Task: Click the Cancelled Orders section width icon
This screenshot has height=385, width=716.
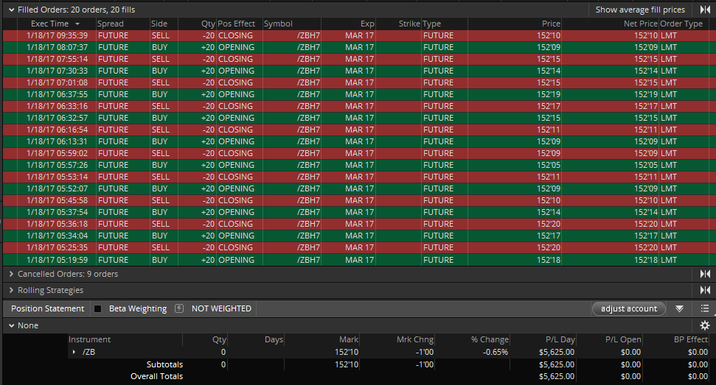Action: [704, 274]
